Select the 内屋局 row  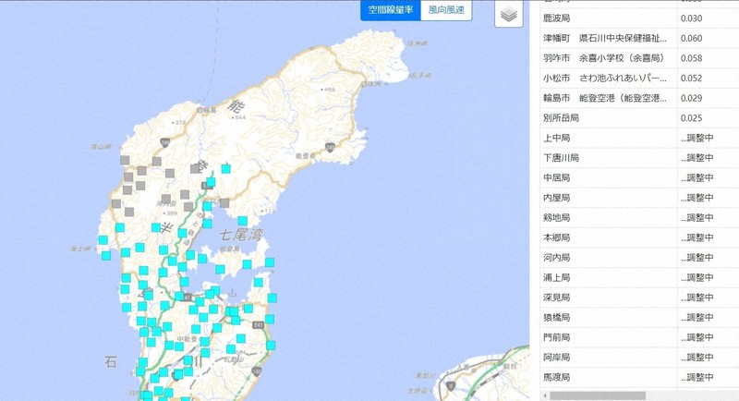click(639, 198)
